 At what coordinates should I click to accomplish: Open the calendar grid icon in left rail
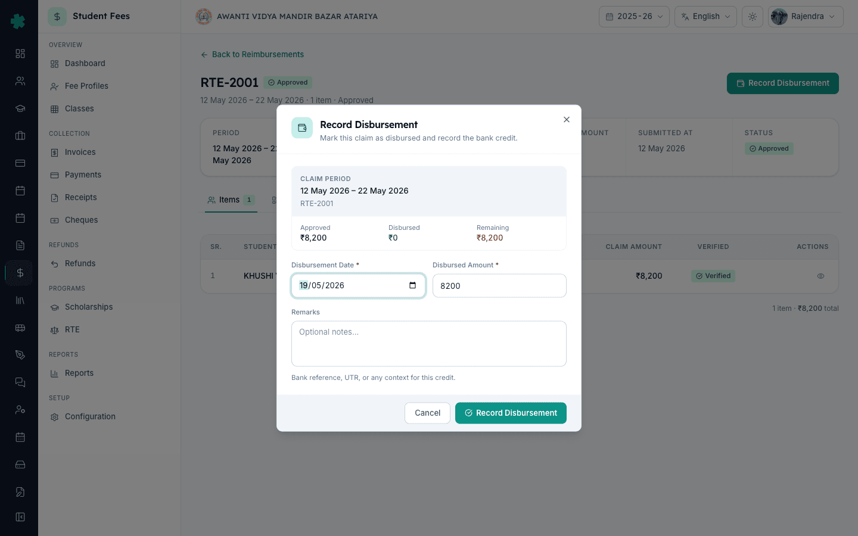[20, 437]
